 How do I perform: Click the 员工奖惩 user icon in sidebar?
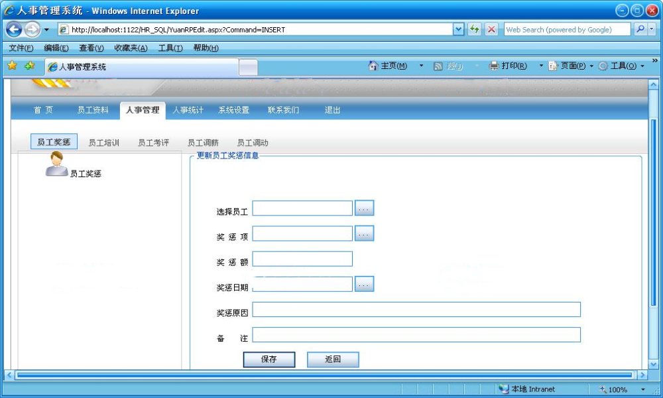56,164
